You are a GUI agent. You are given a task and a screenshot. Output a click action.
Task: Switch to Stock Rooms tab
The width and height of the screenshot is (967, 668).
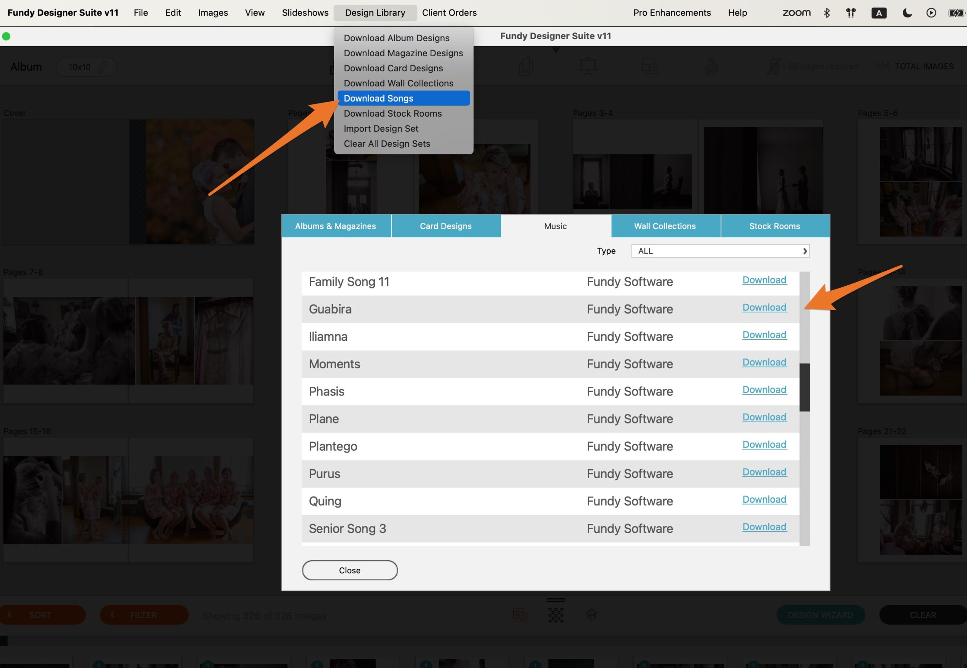click(x=775, y=226)
